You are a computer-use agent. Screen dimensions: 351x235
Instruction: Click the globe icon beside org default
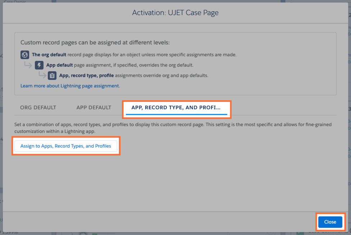25,55
